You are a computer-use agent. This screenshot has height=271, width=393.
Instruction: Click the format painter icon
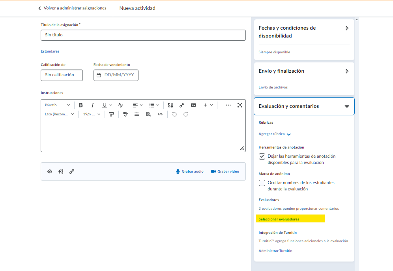111,114
